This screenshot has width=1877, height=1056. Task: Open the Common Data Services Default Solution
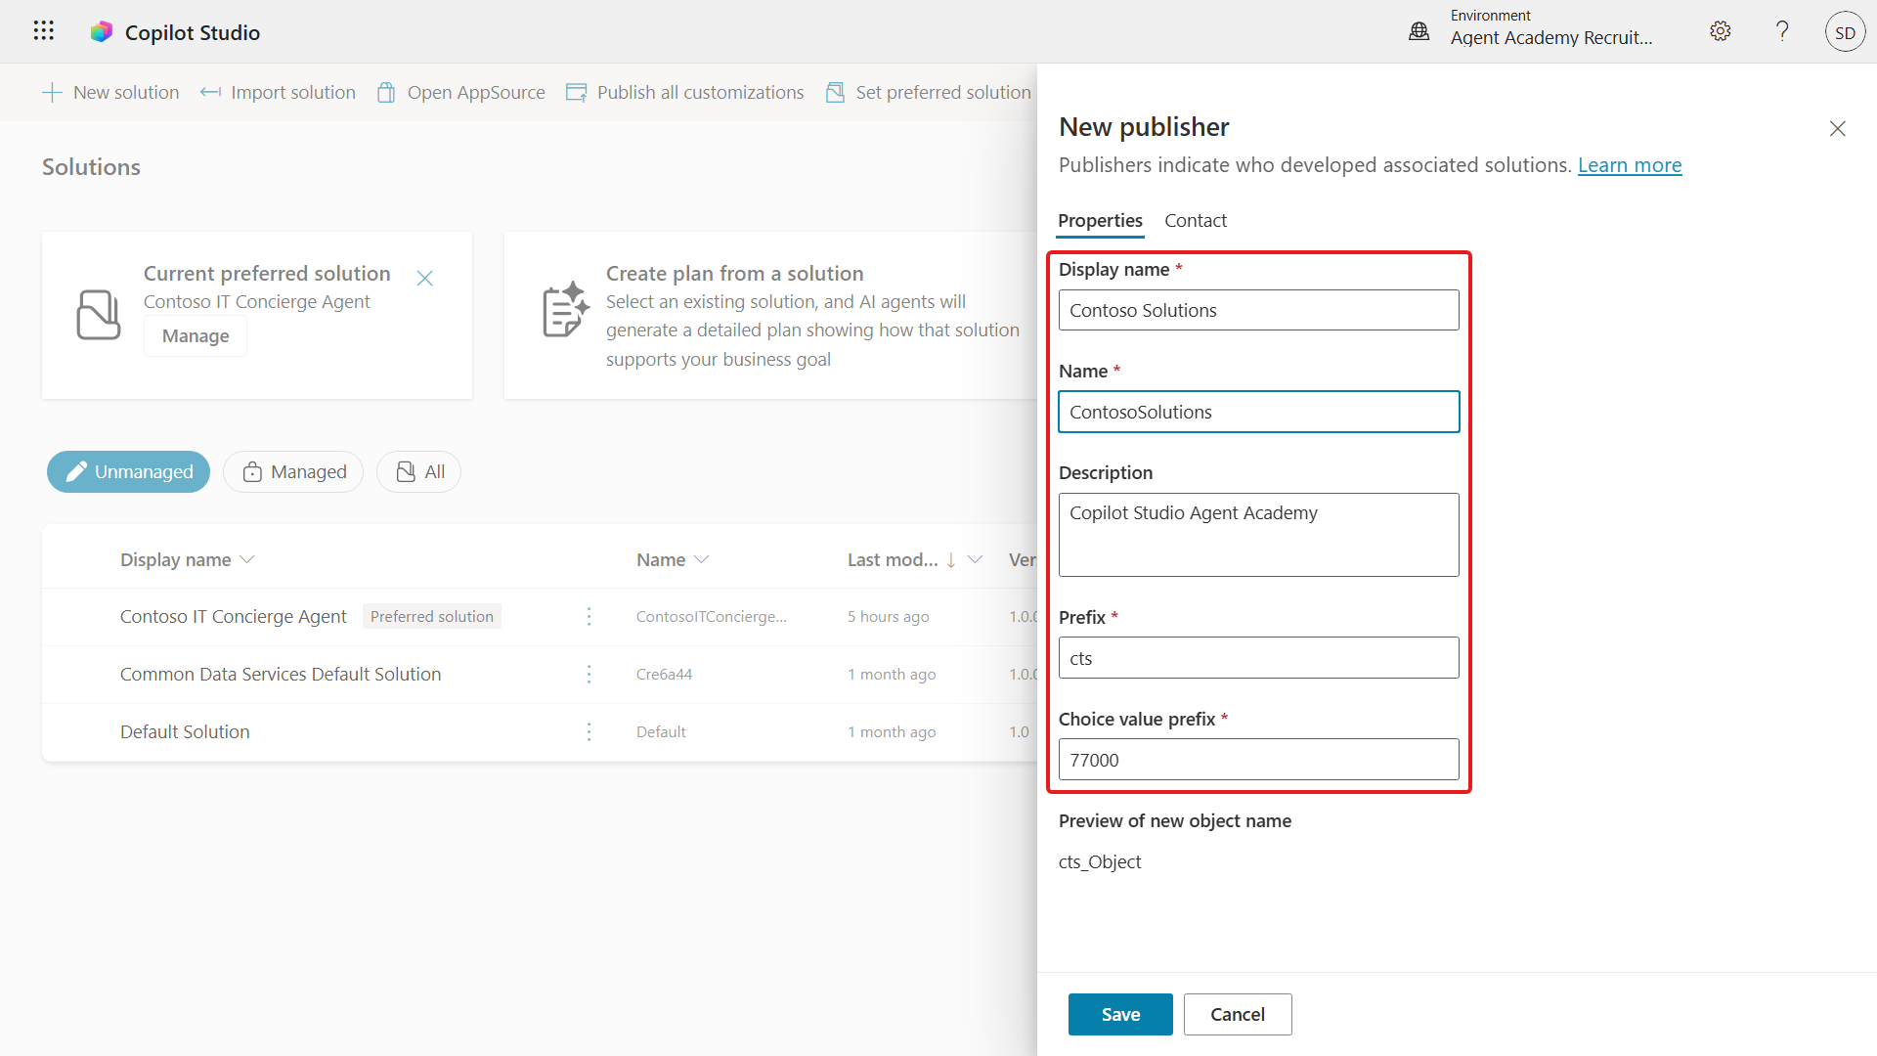[280, 674]
